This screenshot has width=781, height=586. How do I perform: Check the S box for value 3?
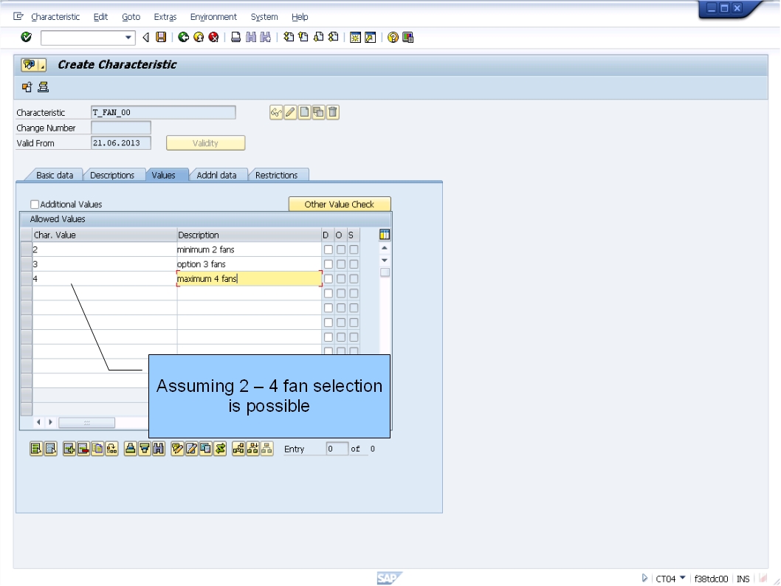353,263
